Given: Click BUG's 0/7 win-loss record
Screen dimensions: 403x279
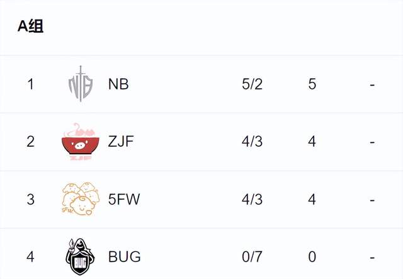Looking at the screenshot, I should (x=252, y=256).
